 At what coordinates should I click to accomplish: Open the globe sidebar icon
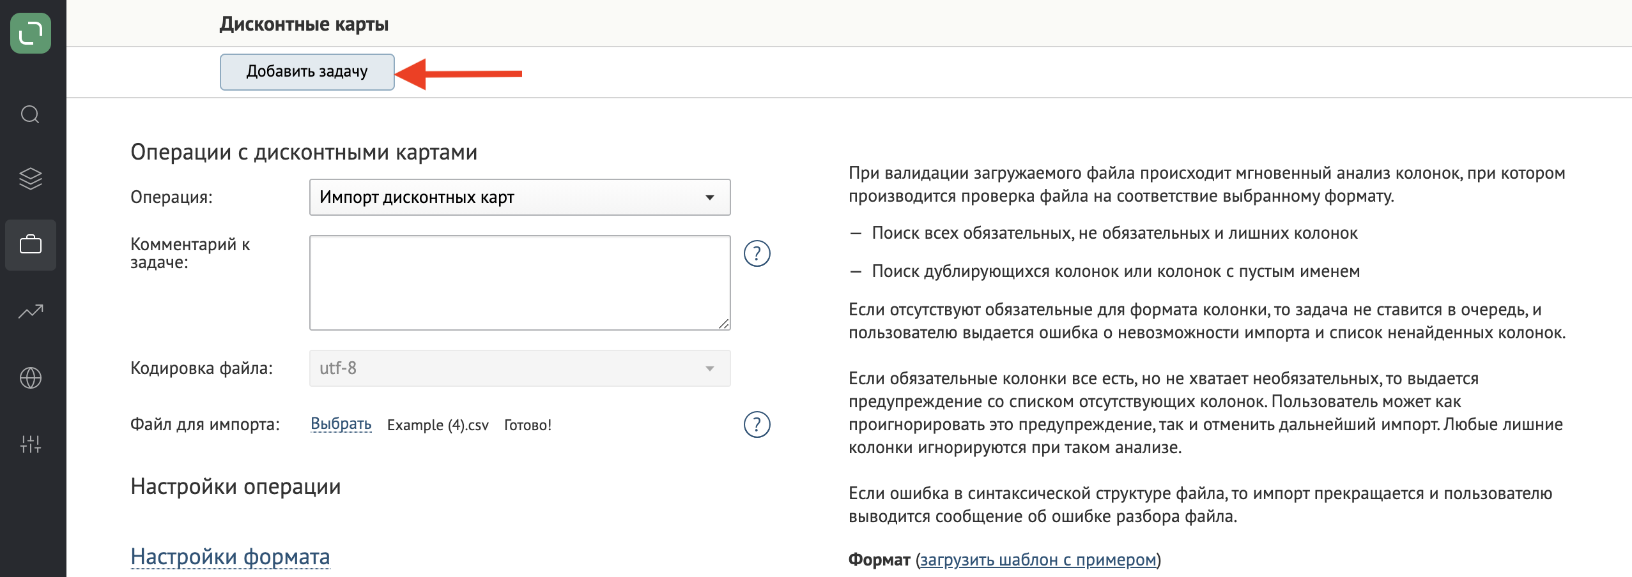(31, 378)
